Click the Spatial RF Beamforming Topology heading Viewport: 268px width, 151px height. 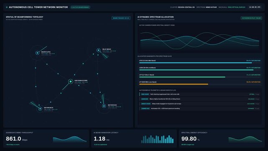click(x=24, y=17)
